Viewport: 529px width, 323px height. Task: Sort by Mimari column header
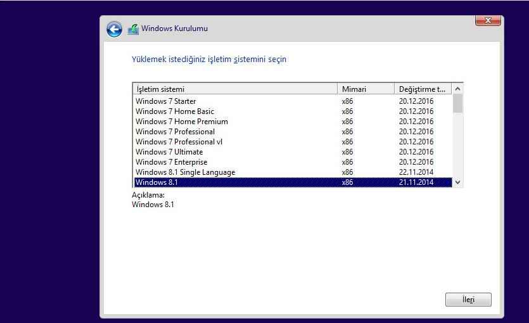pos(366,89)
